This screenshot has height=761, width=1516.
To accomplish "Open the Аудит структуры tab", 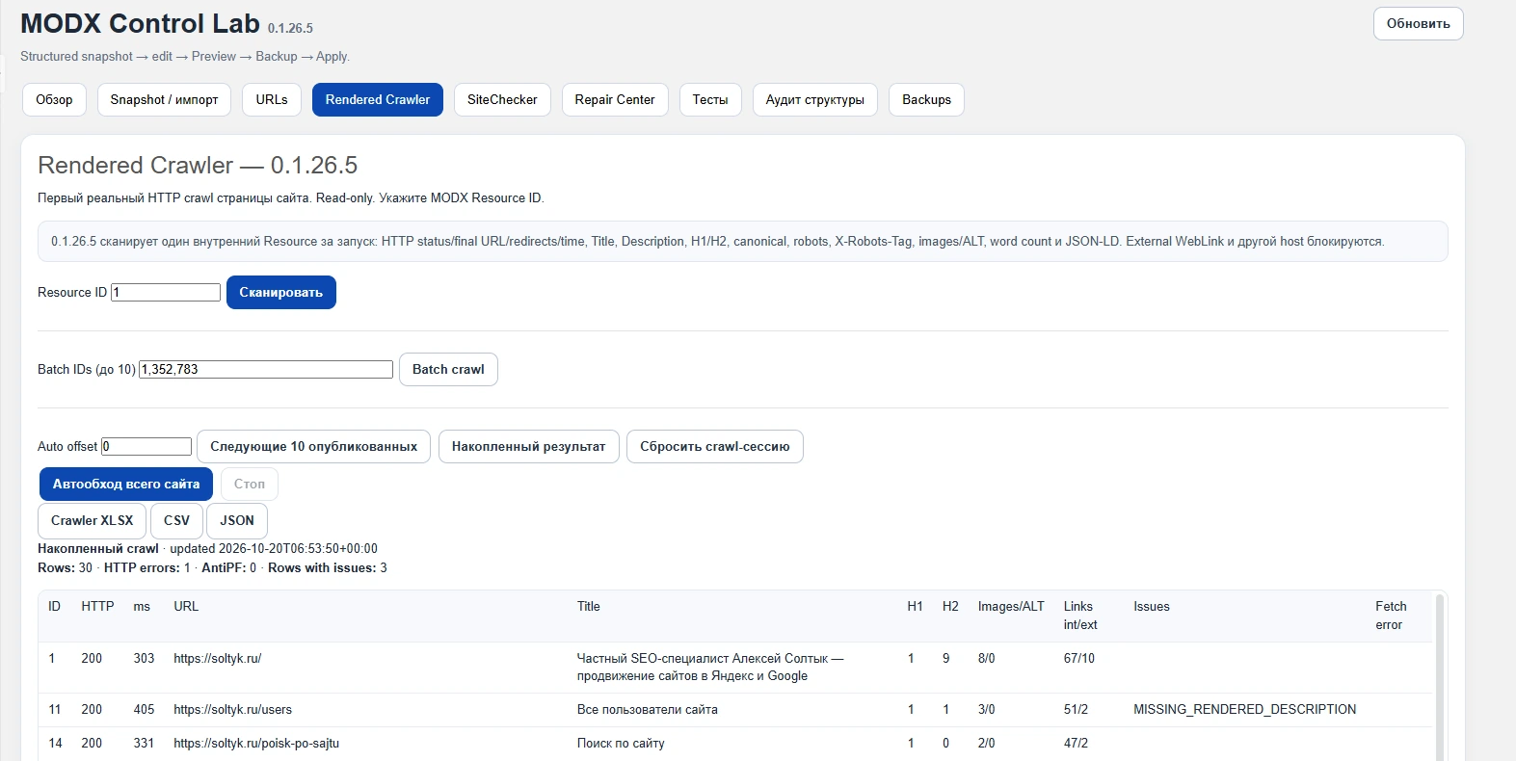I will tap(815, 99).
